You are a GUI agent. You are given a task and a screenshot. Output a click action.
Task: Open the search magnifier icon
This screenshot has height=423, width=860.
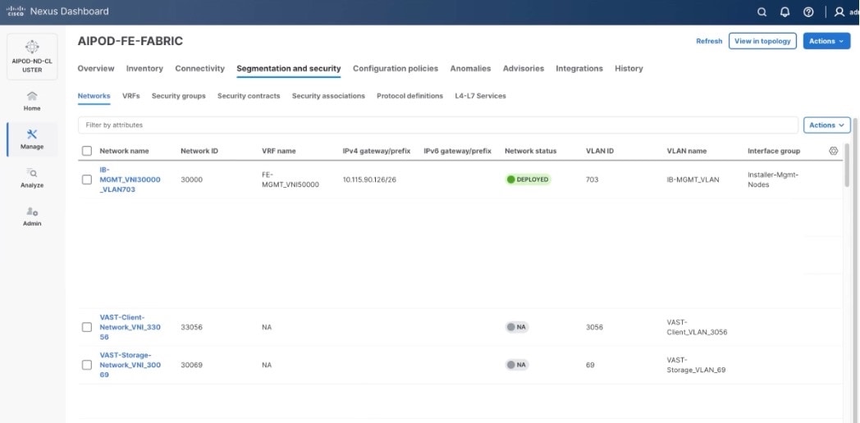(762, 12)
